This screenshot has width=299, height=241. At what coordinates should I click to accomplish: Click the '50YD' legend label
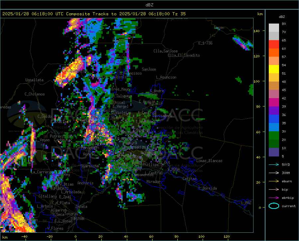tap(286, 164)
